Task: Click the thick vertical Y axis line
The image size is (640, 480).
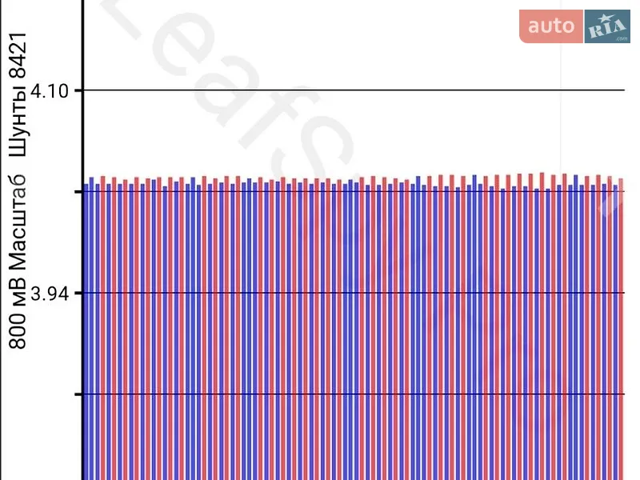Action: [83, 240]
